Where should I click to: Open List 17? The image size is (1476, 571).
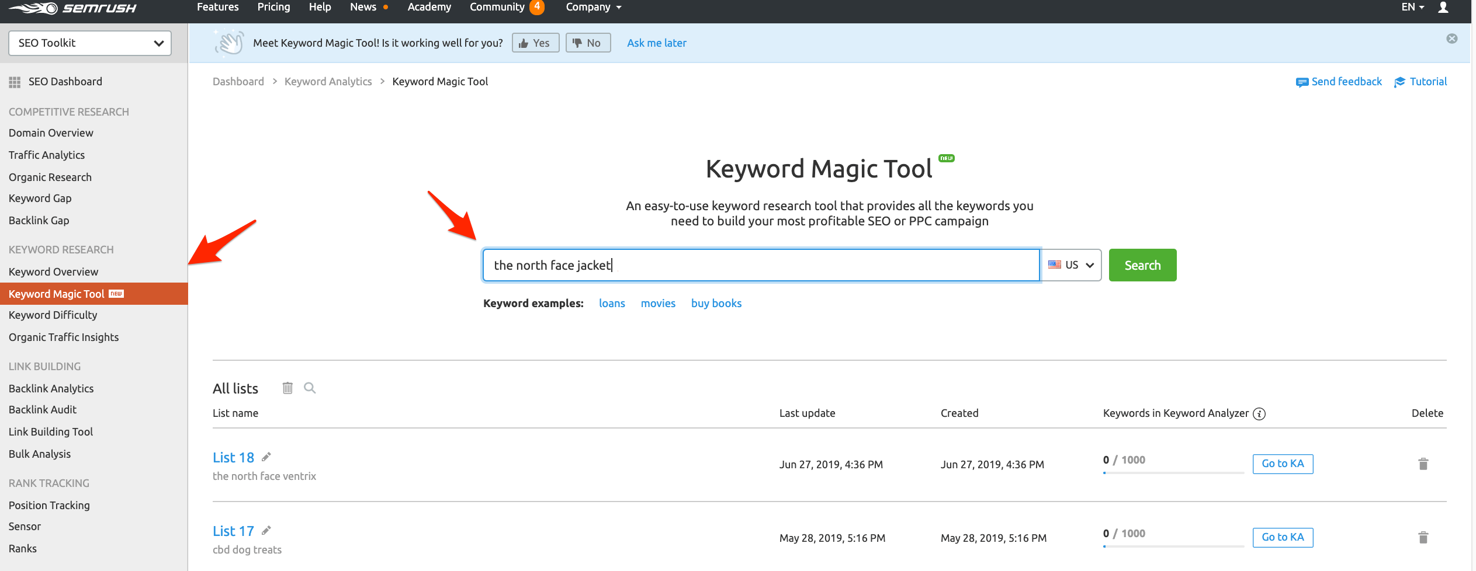pyautogui.click(x=233, y=531)
